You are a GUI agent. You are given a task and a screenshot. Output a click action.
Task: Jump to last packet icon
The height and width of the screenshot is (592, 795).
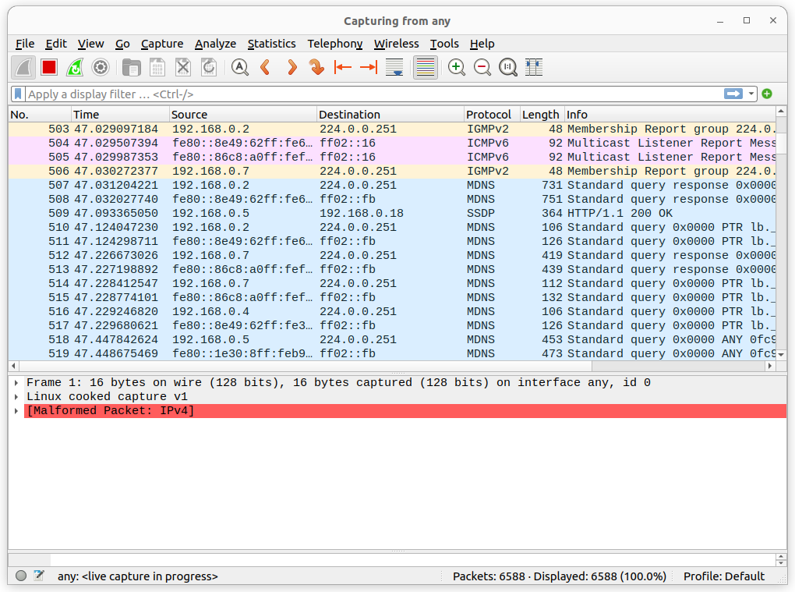coord(369,68)
